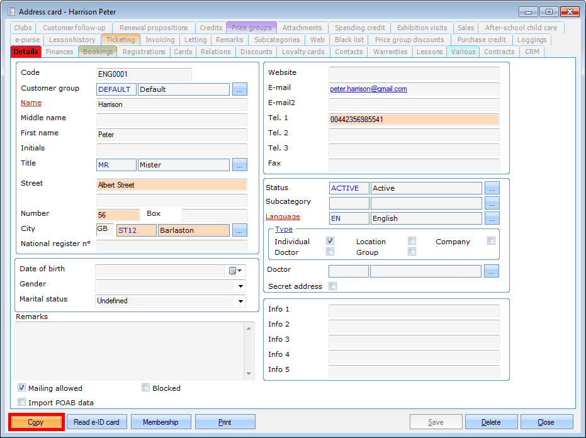Open City lookup ellipsis button
This screenshot has width=586, height=438.
click(x=240, y=230)
